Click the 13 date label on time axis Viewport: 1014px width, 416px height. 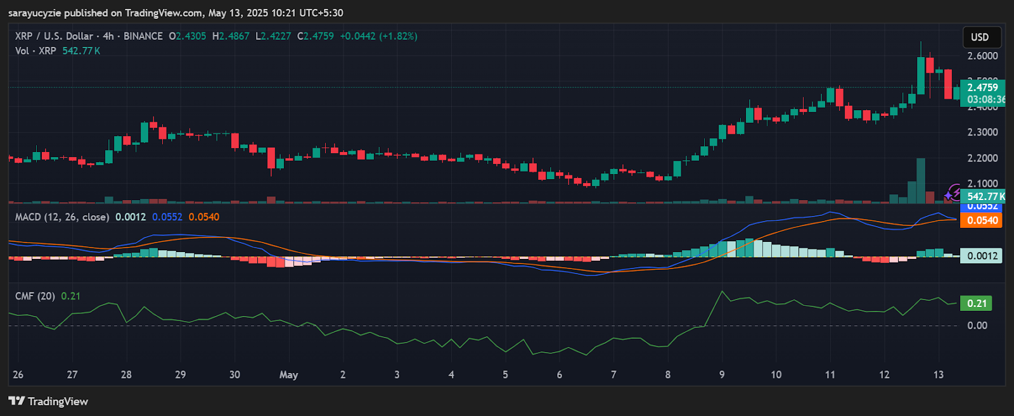(x=939, y=375)
